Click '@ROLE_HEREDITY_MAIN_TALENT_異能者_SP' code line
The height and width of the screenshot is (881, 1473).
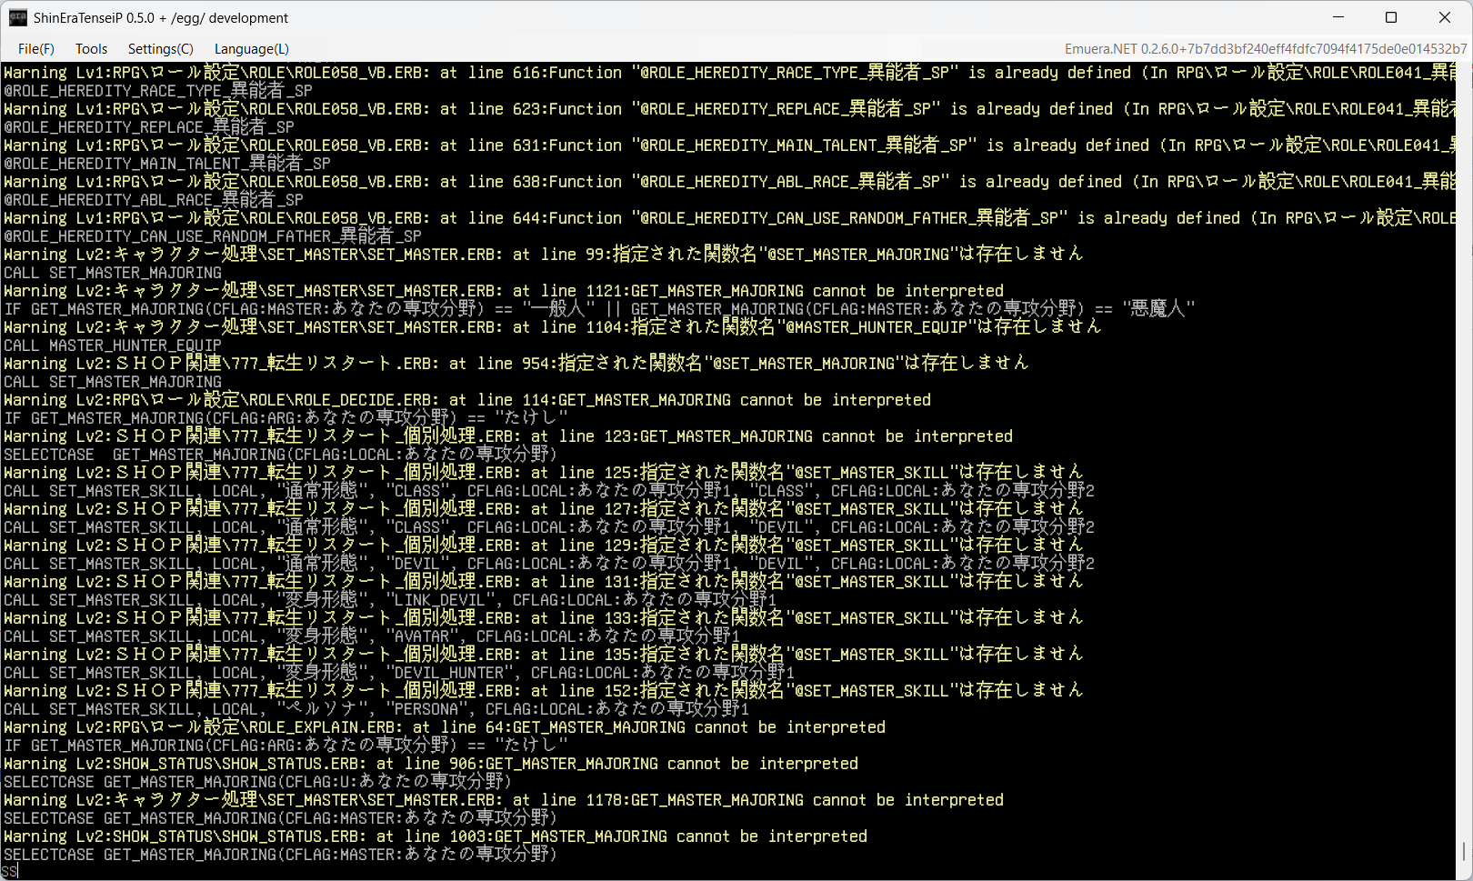point(167,164)
